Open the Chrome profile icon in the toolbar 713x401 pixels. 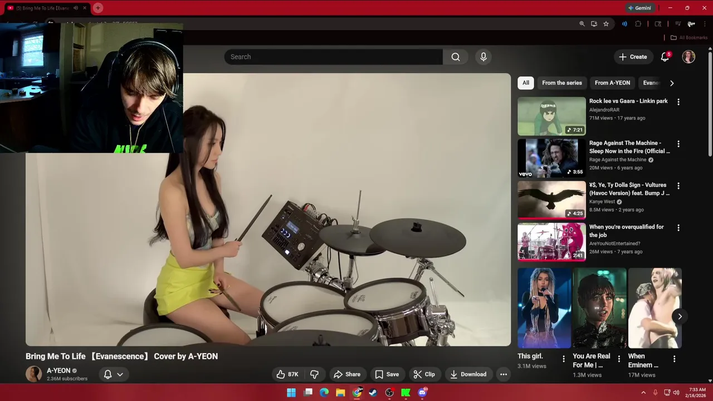(x=691, y=24)
